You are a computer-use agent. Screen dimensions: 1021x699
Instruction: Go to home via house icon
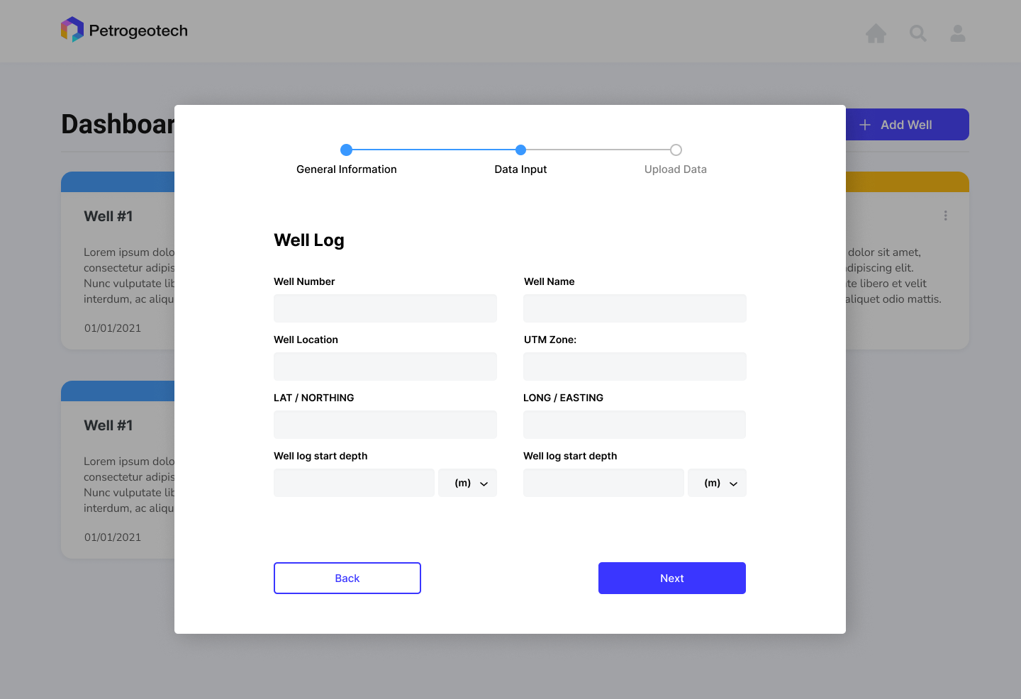[876, 33]
